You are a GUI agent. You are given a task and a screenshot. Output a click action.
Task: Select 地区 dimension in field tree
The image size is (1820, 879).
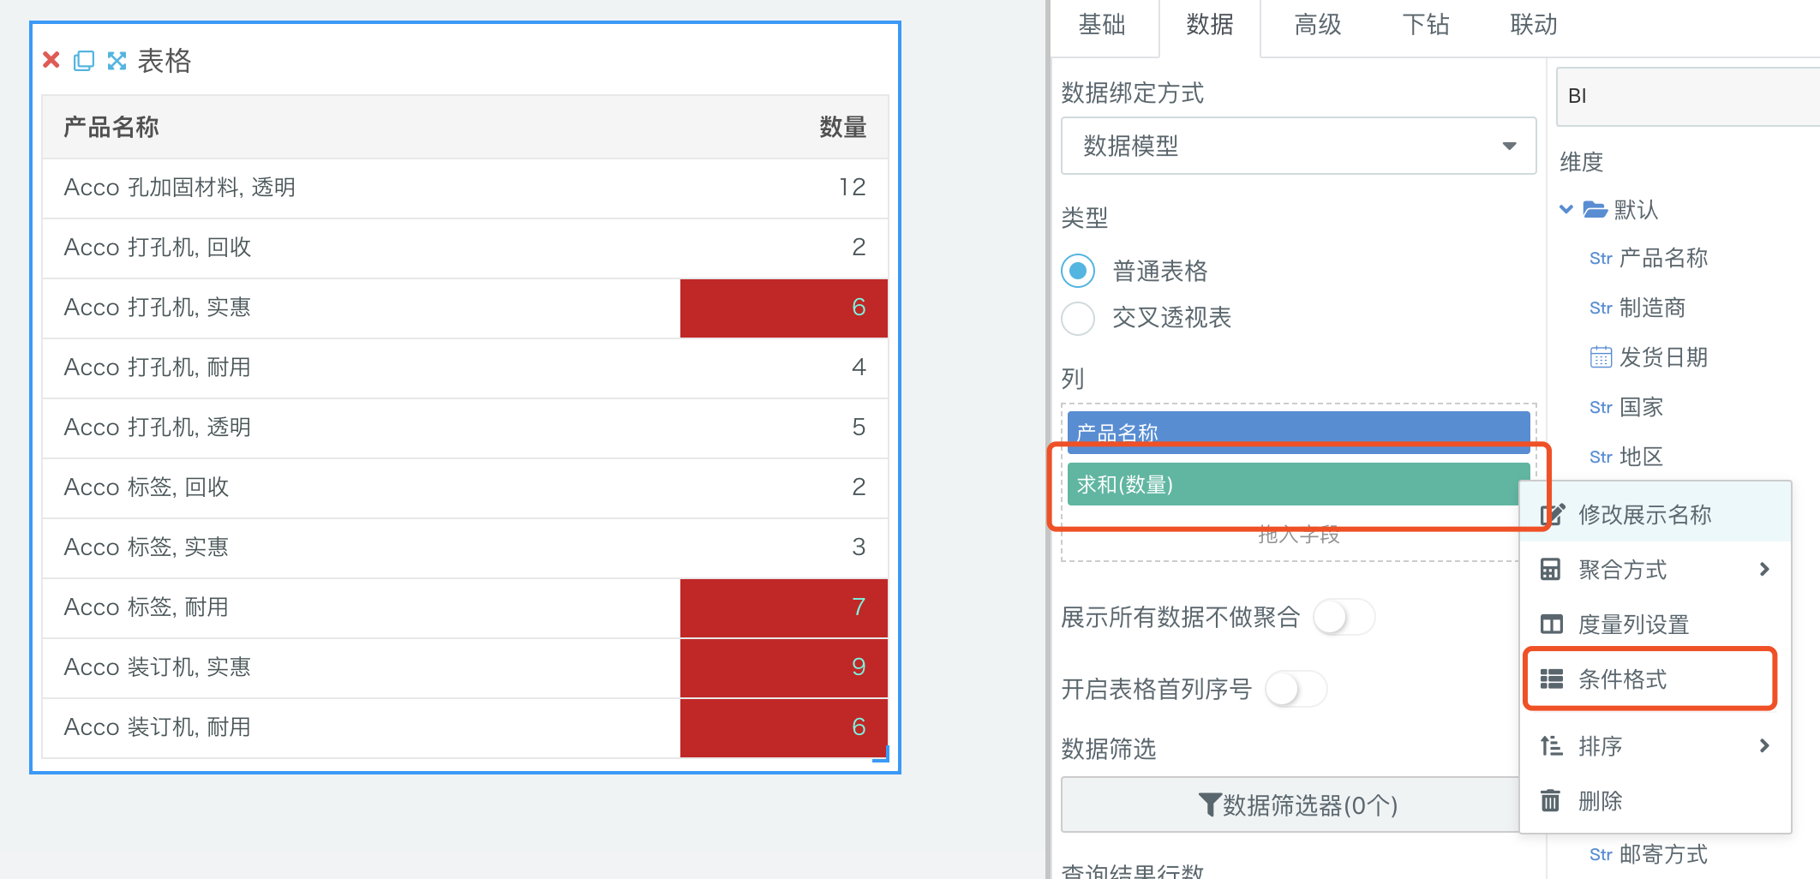tap(1641, 457)
